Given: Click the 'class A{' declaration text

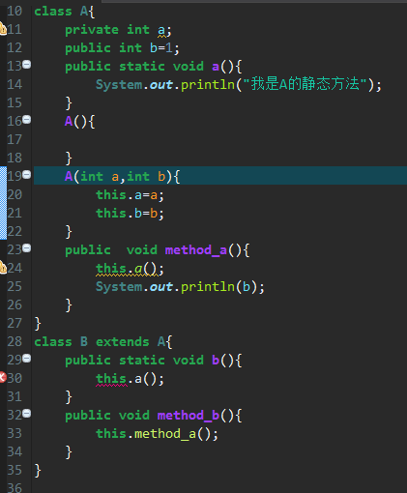Looking at the screenshot, I should (x=65, y=12).
